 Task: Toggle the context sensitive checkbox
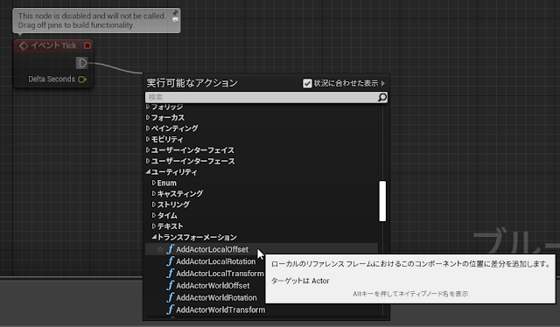(307, 83)
